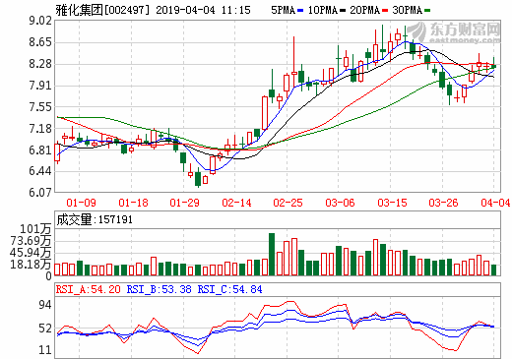Click the 03-15 date label
Image resolution: width=512 pixels, height=359 pixels.
pos(392,203)
